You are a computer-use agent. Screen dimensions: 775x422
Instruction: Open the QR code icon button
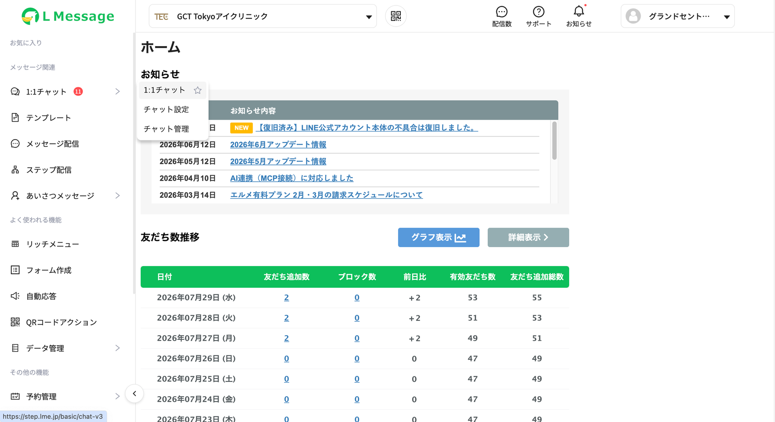[396, 16]
